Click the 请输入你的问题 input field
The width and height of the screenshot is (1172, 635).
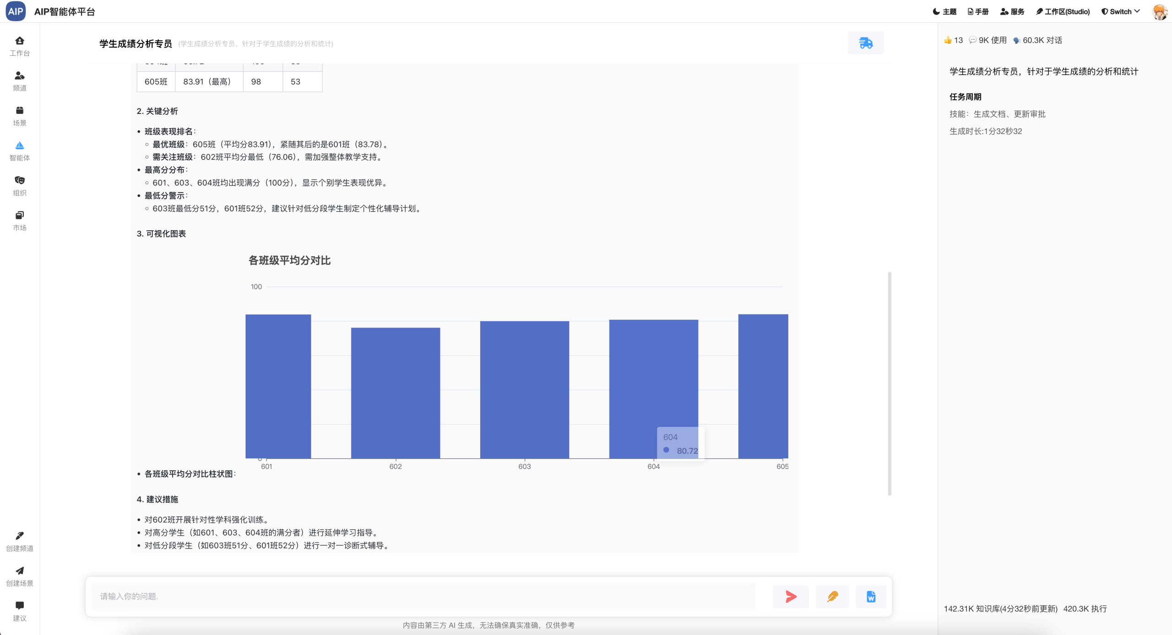(x=423, y=596)
